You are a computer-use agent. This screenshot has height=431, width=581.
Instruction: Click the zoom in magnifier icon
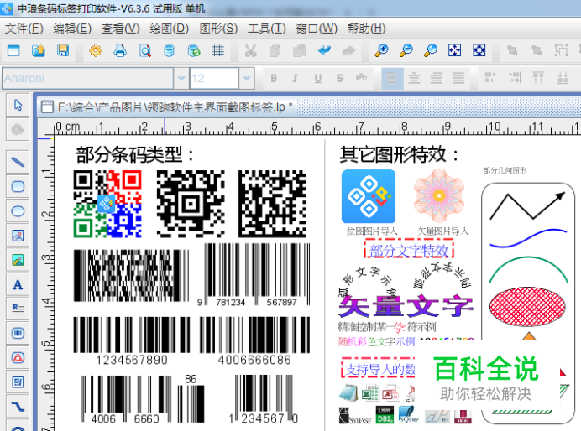click(382, 51)
